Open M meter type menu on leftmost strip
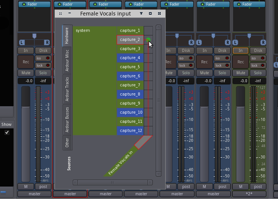Screen dimensions: 278x199 [x=25, y=186]
